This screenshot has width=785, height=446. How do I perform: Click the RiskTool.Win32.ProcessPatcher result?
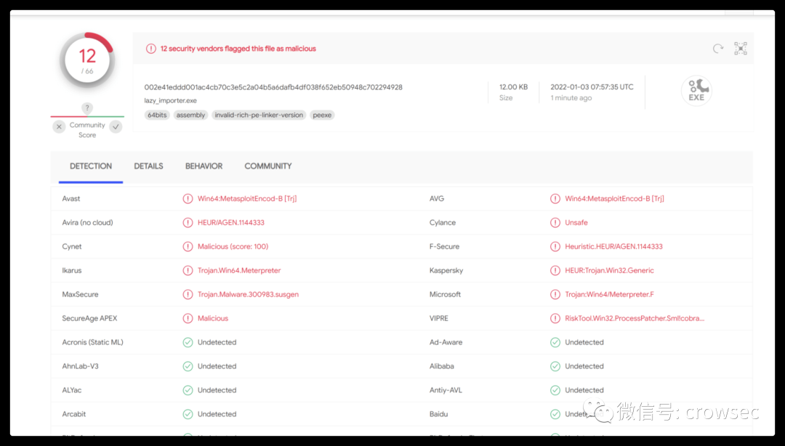[635, 318]
